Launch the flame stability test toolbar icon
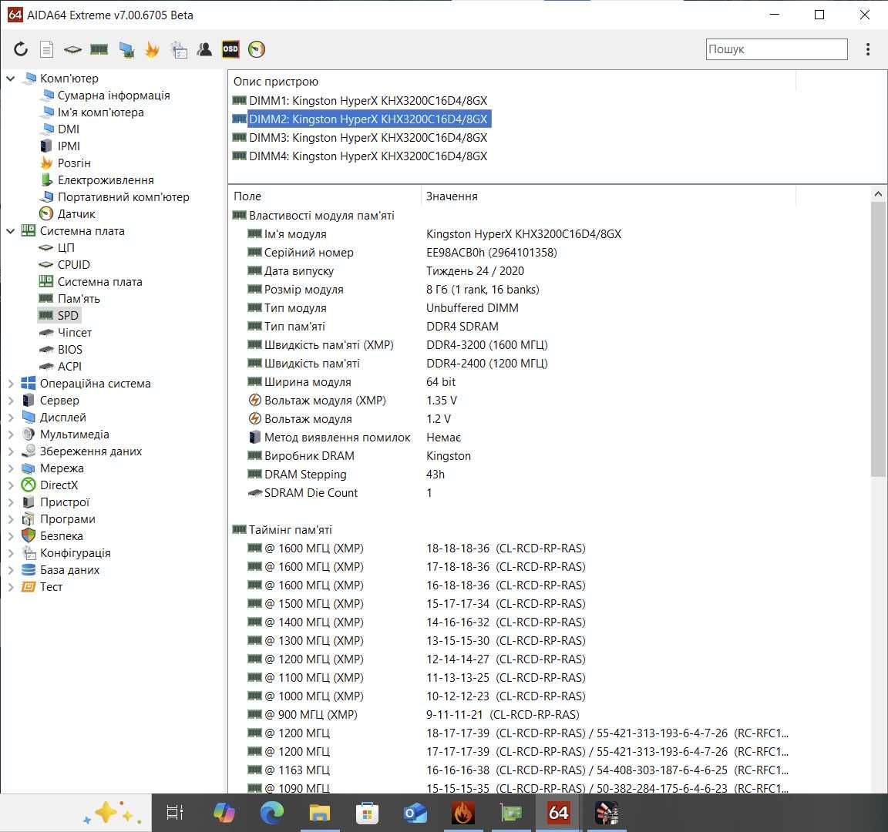Viewport: 888px width, 832px height. coord(152,49)
